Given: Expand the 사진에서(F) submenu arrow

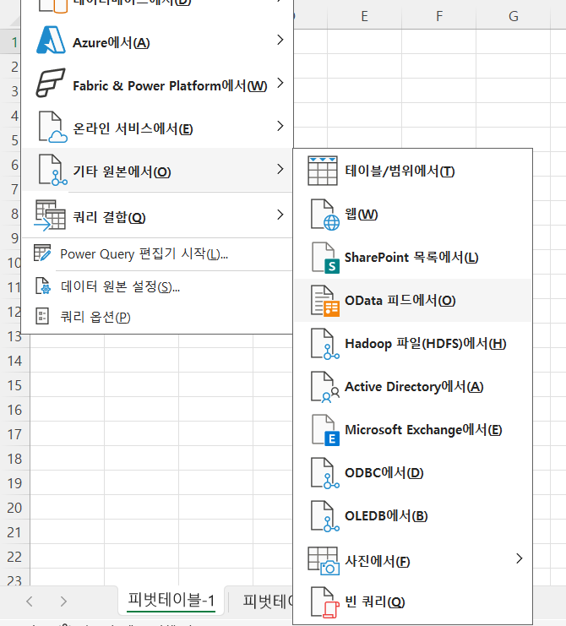Looking at the screenshot, I should click(519, 558).
